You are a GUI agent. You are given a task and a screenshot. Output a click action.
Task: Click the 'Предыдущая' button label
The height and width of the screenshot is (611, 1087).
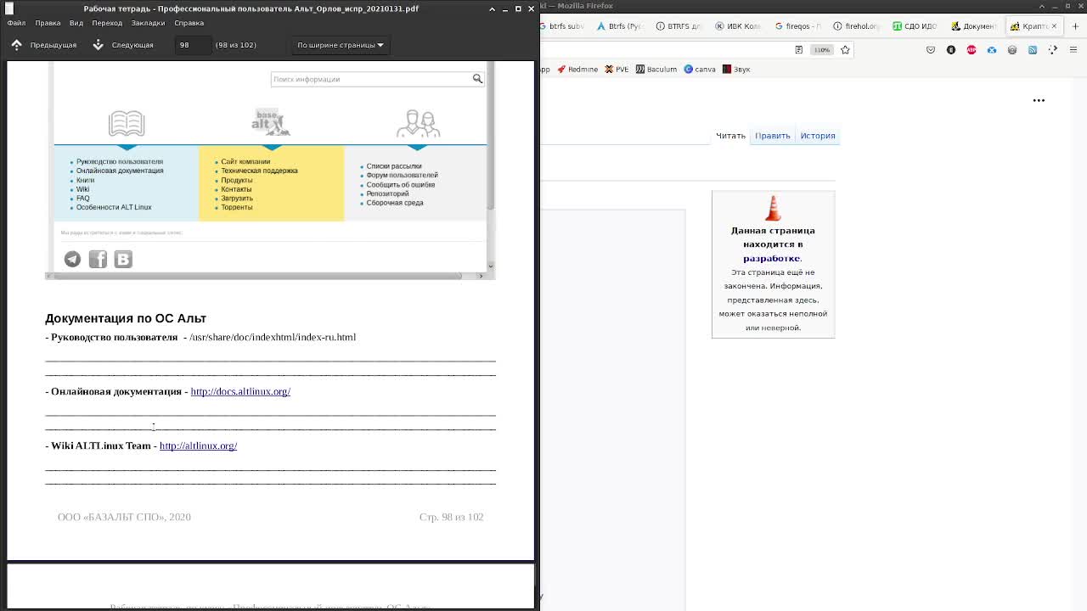click(54, 45)
